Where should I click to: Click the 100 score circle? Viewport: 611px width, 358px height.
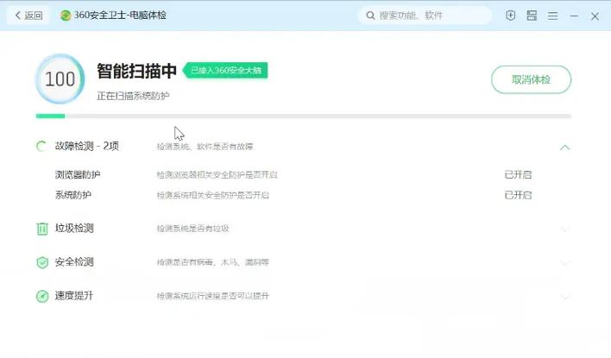[60, 79]
